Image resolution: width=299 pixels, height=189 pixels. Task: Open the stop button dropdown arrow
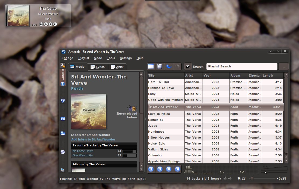click(x=172, y=172)
